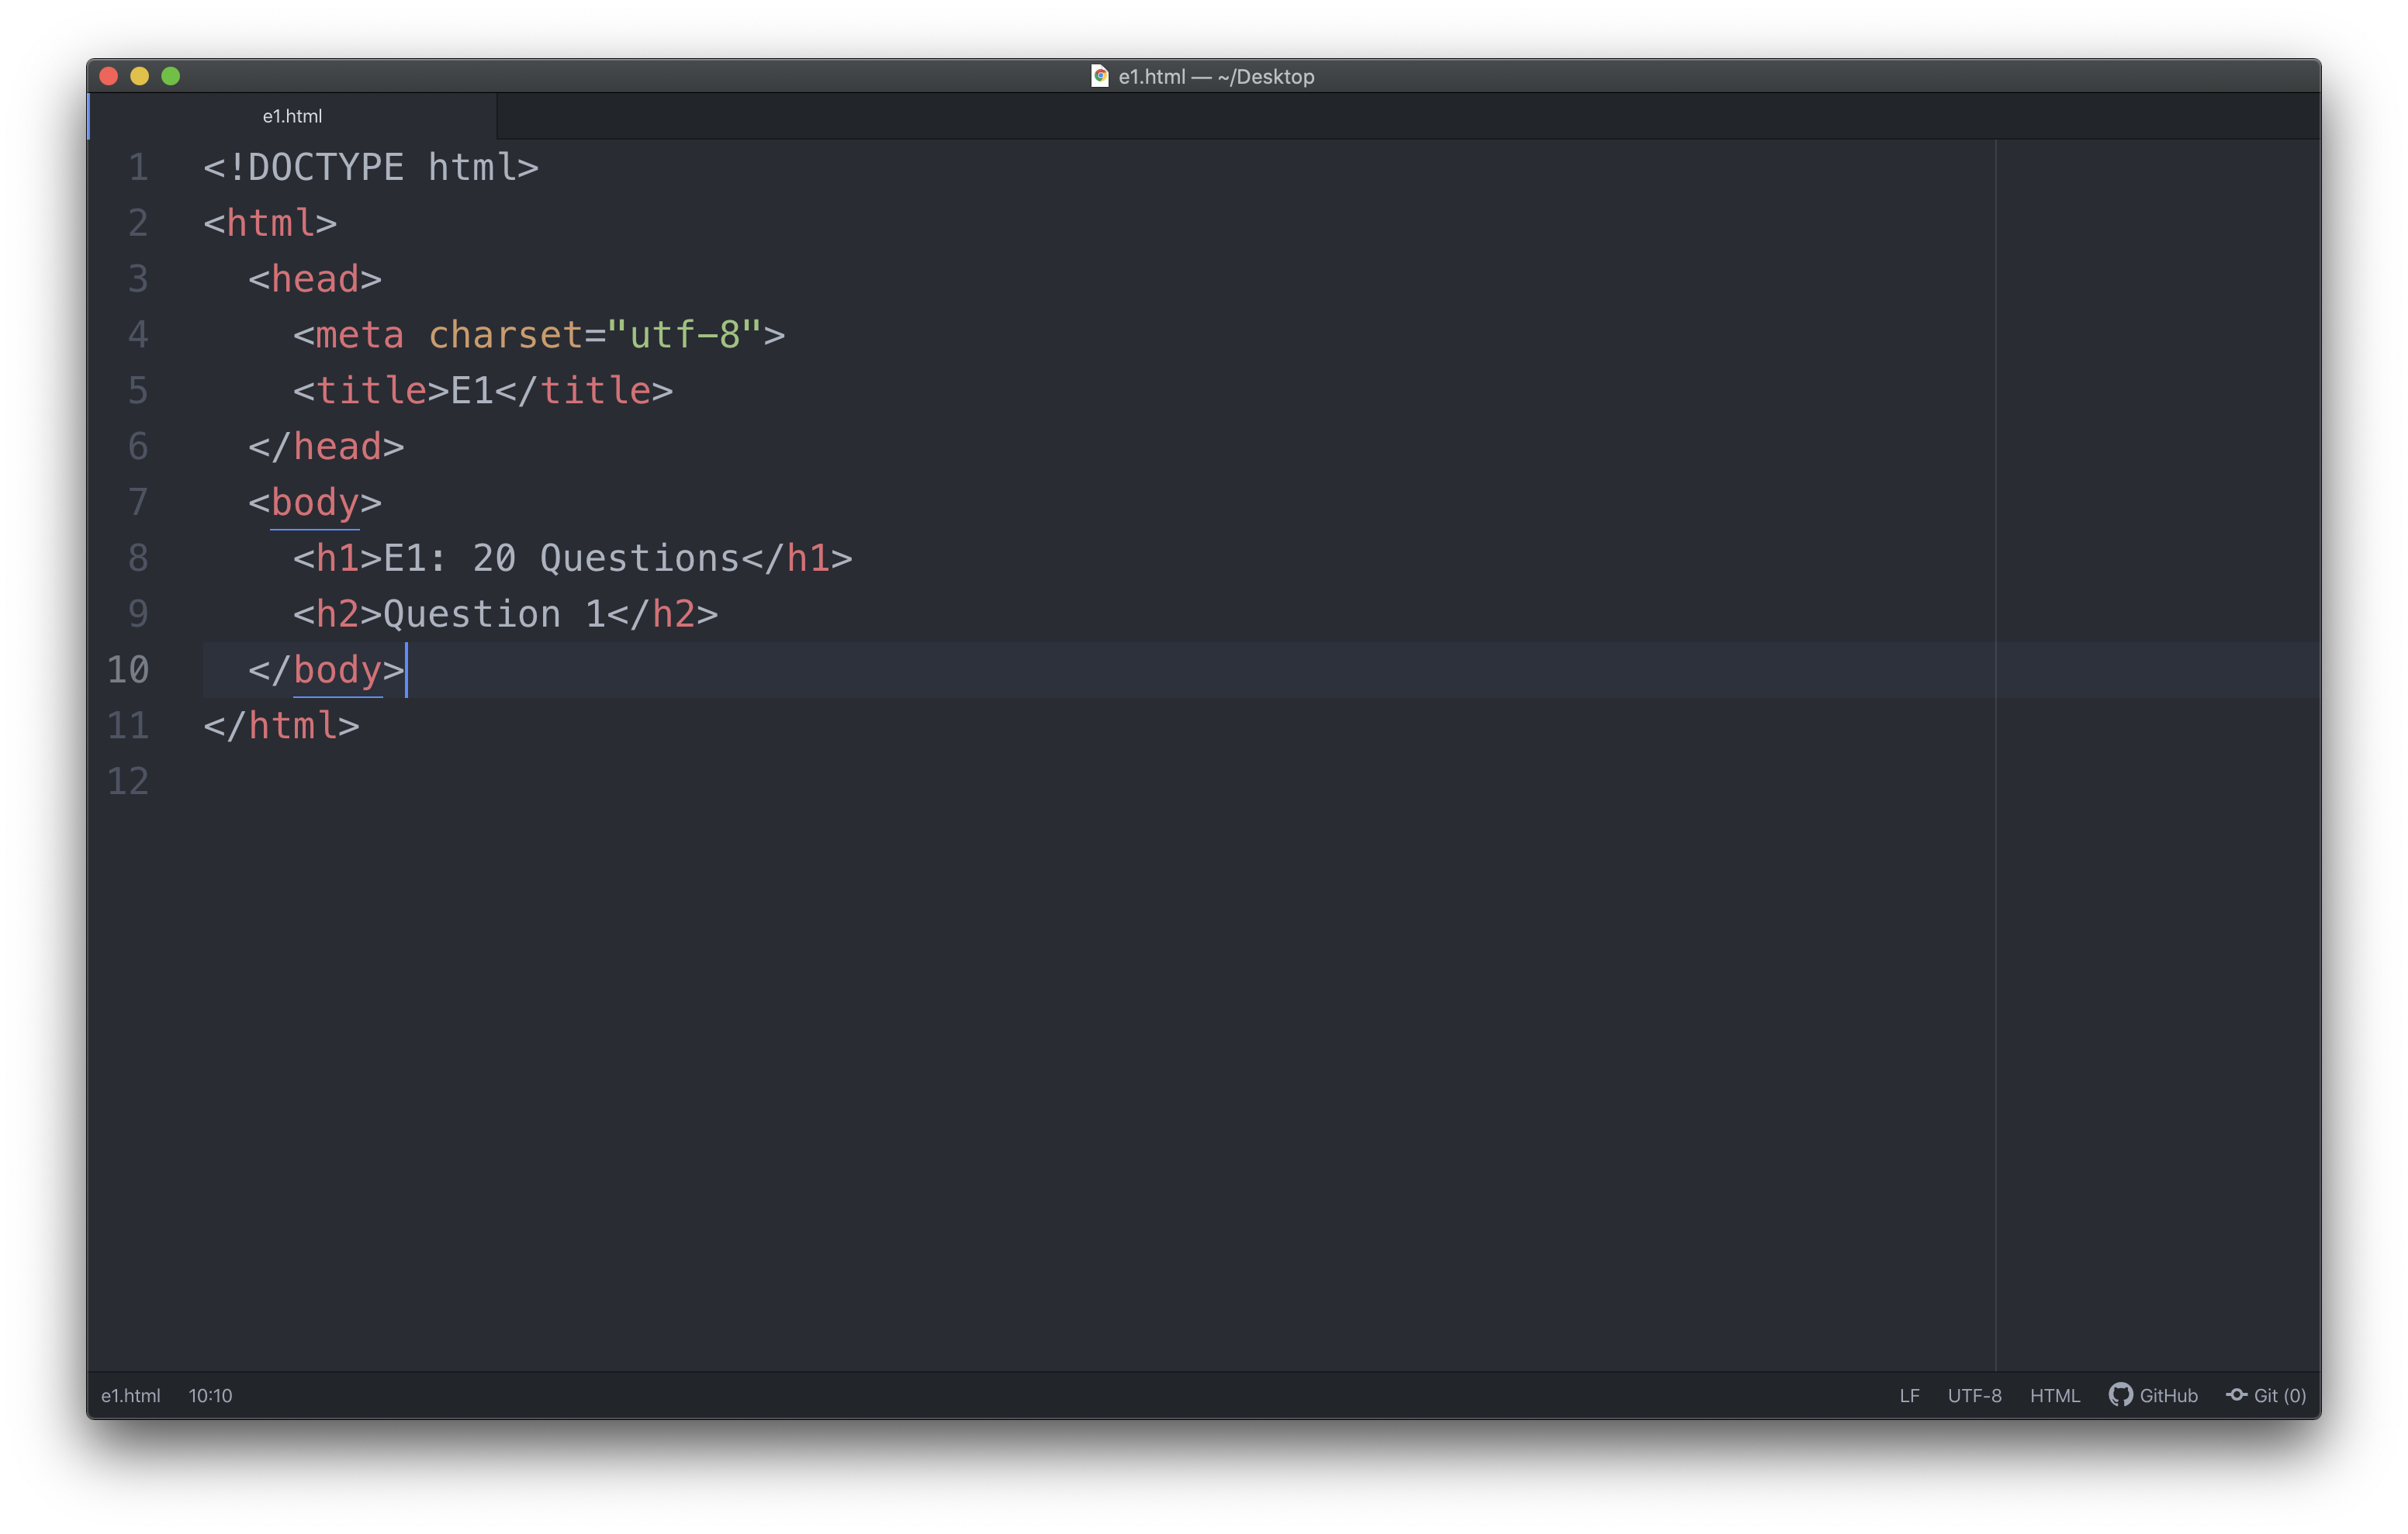Image resolution: width=2408 pixels, height=1534 pixels.
Task: Click the E1 title text
Action: (x=472, y=391)
